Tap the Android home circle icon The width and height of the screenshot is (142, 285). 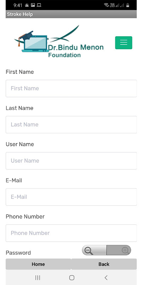click(x=72, y=278)
